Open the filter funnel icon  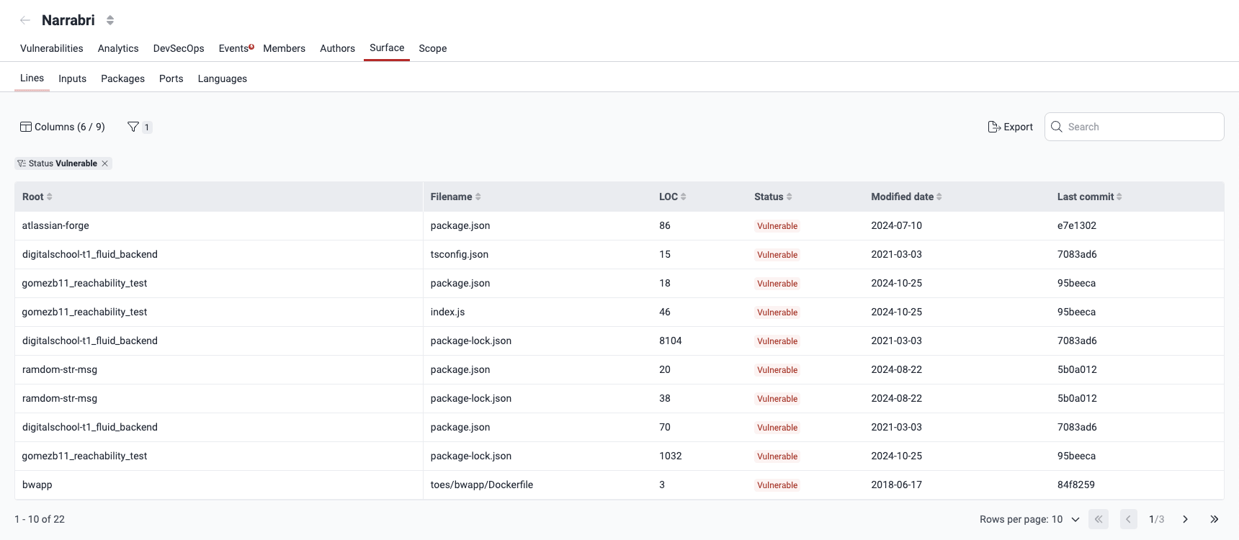click(133, 127)
